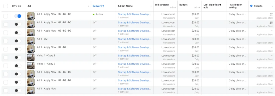This screenshot has width=275, height=96.
Task: Open the Results column dropdown arrow
Action: [x=272, y=6]
